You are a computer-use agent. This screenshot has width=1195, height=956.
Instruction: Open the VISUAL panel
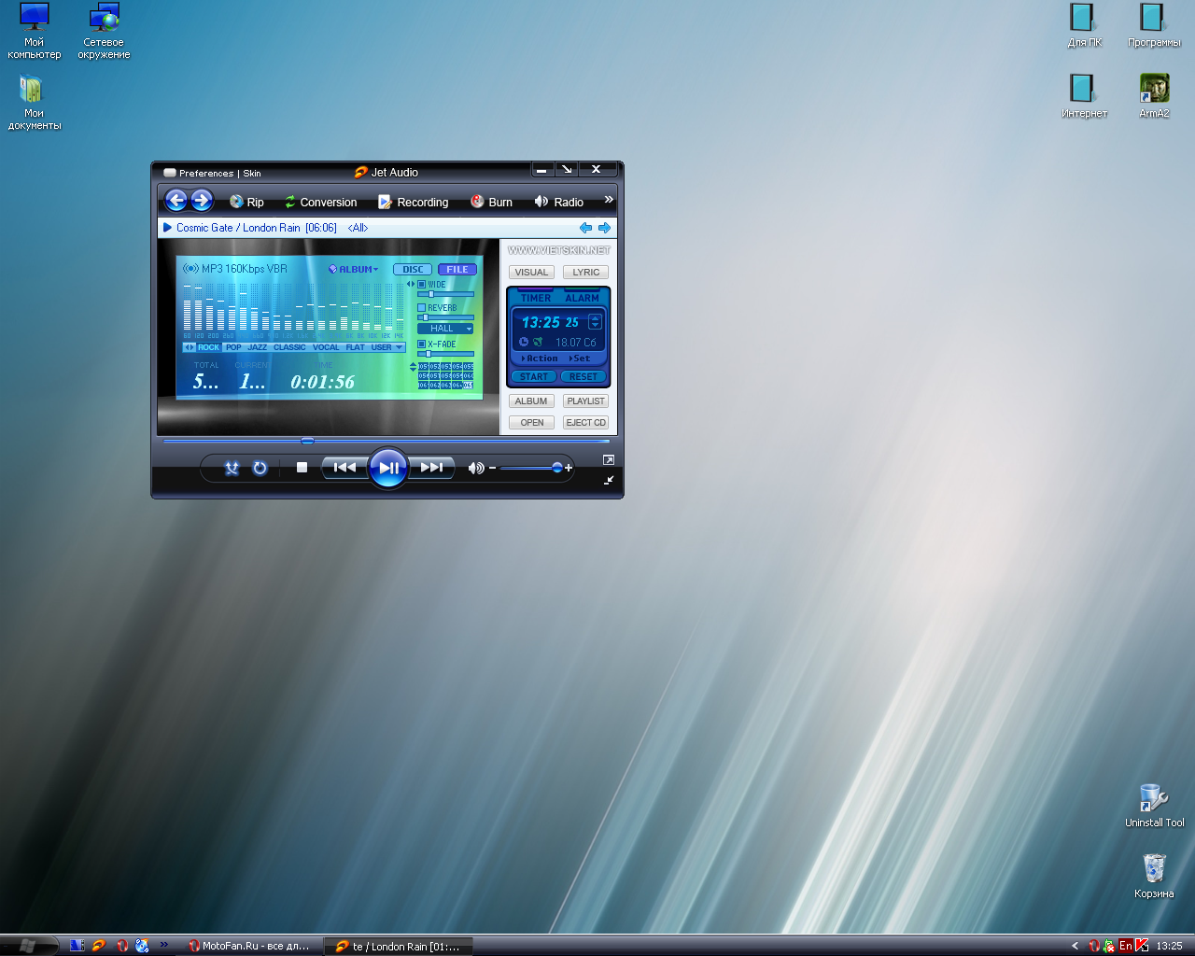[531, 273]
